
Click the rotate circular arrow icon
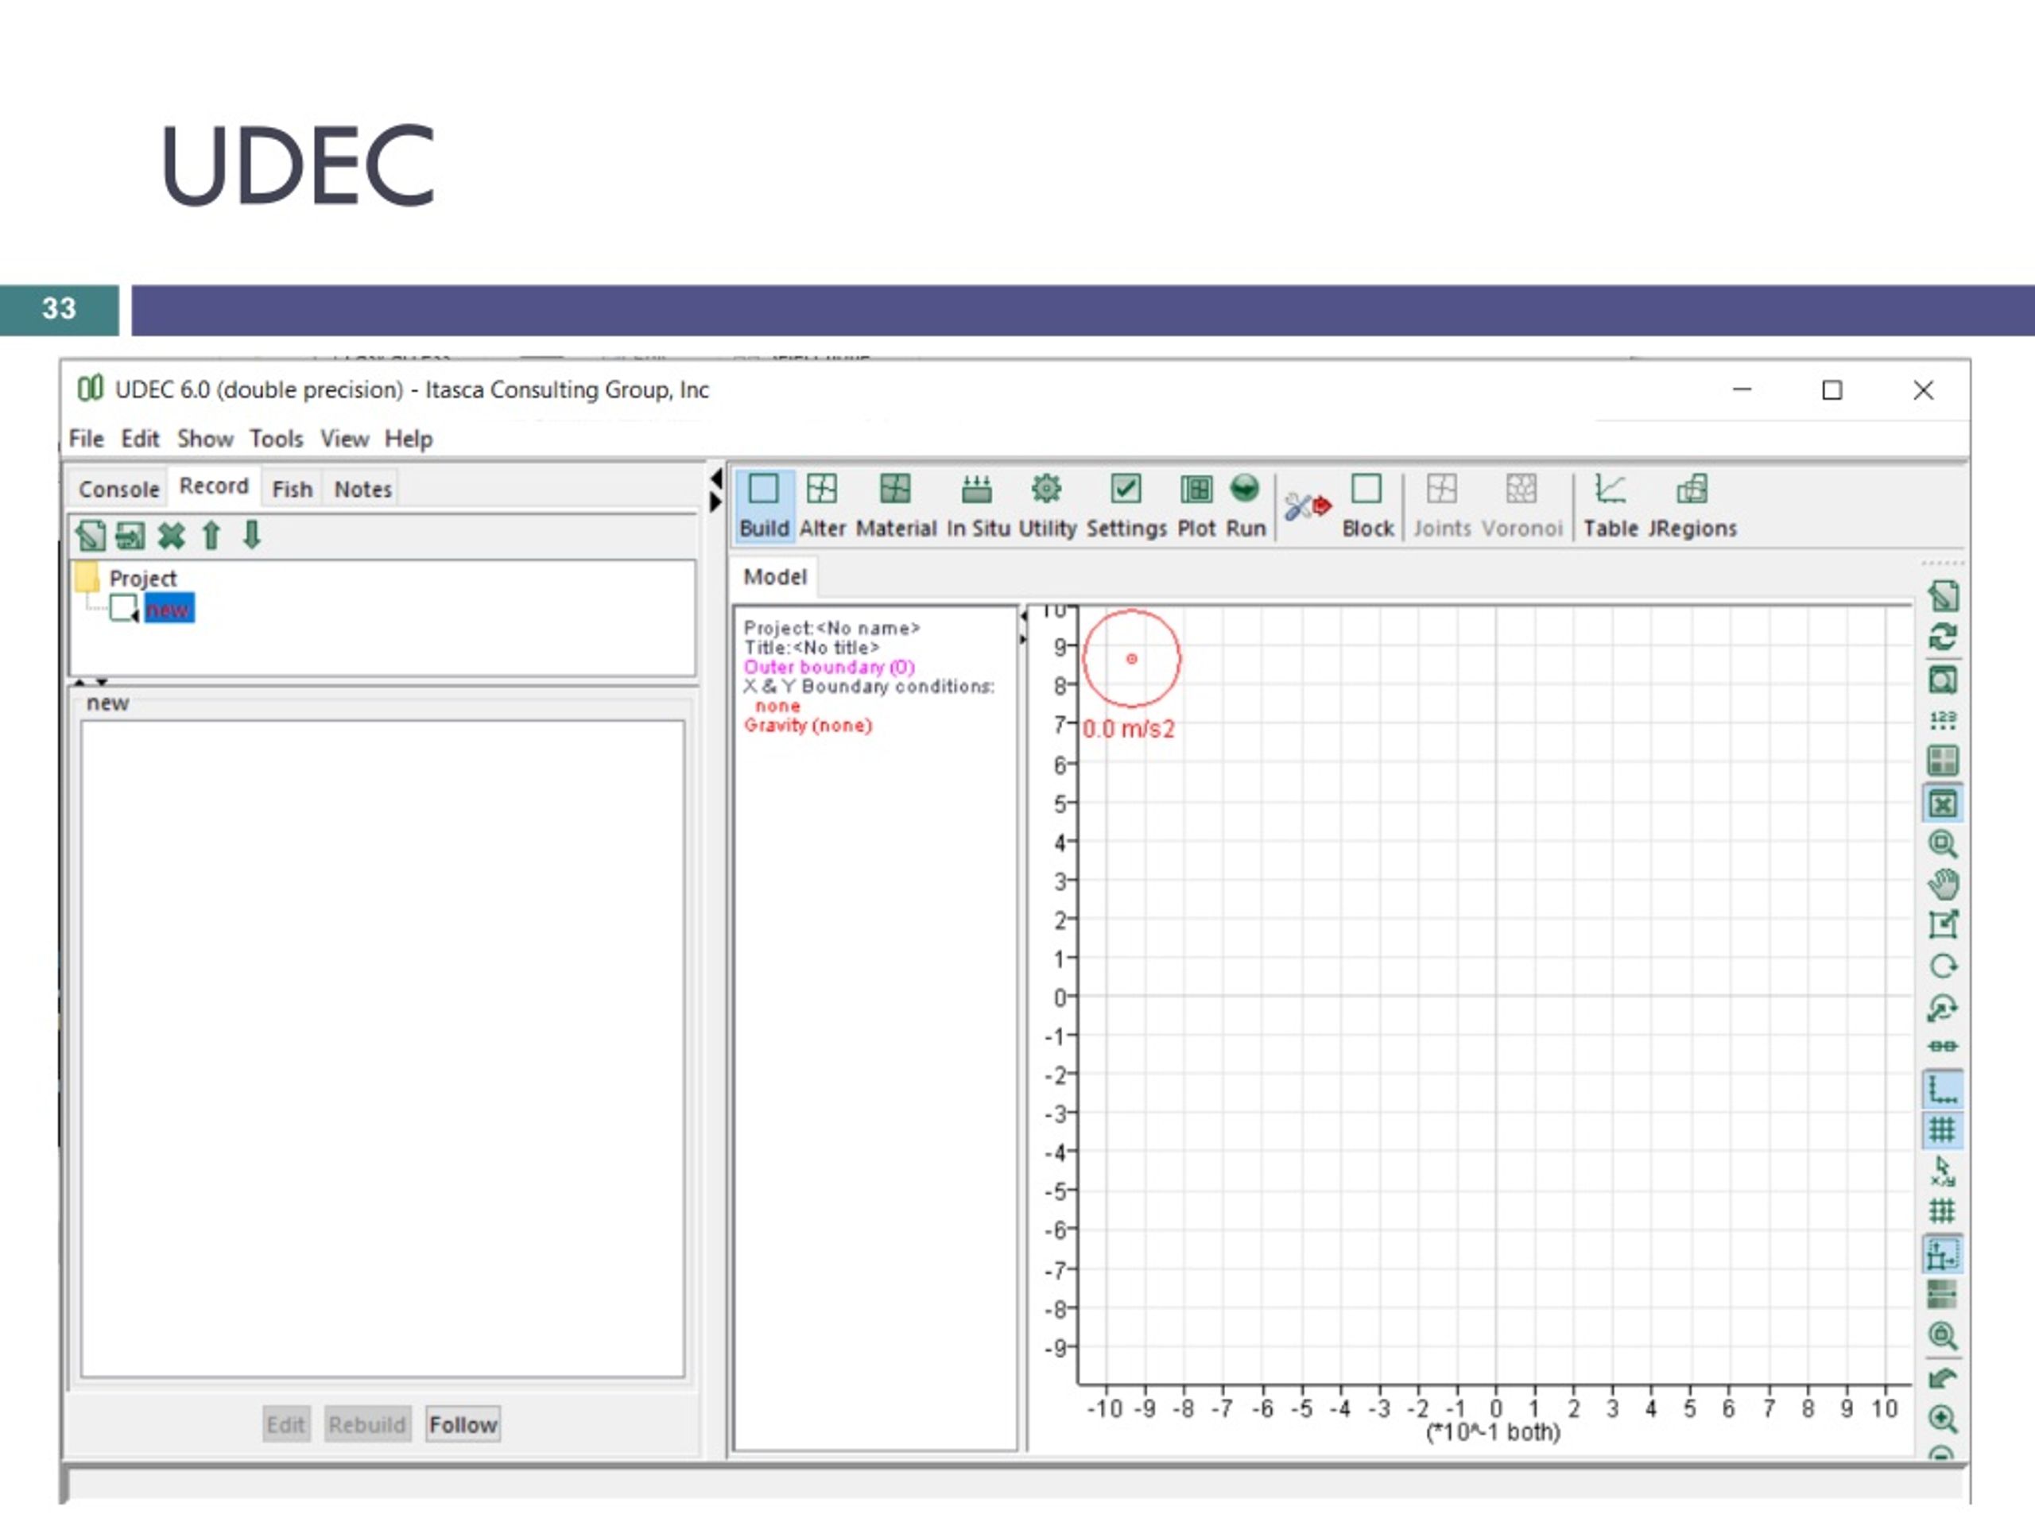point(1942,966)
